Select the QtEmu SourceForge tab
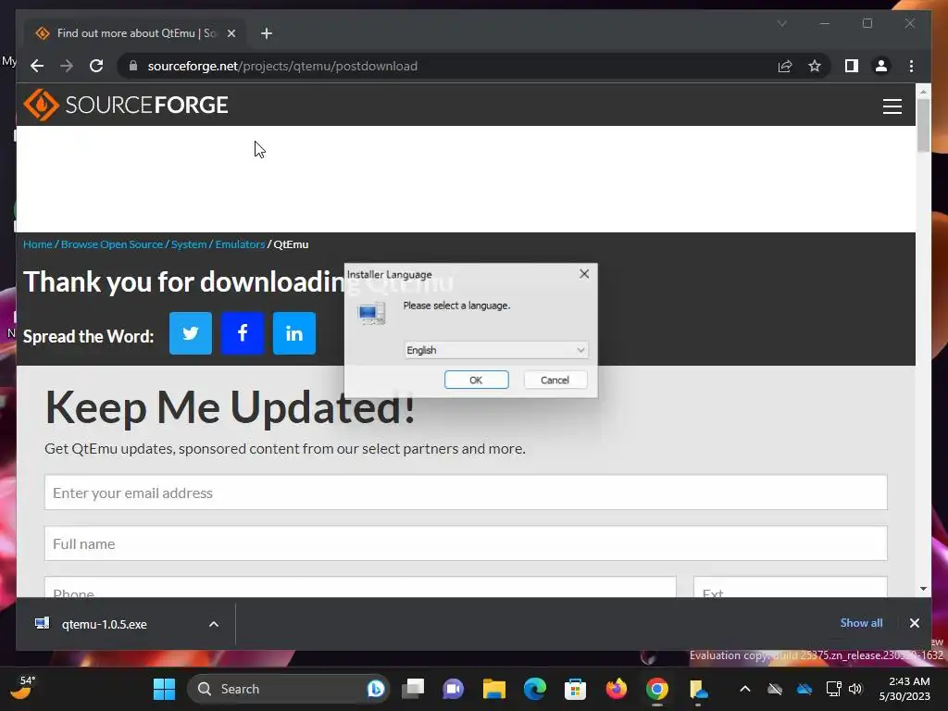This screenshot has height=711, width=948. [133, 33]
